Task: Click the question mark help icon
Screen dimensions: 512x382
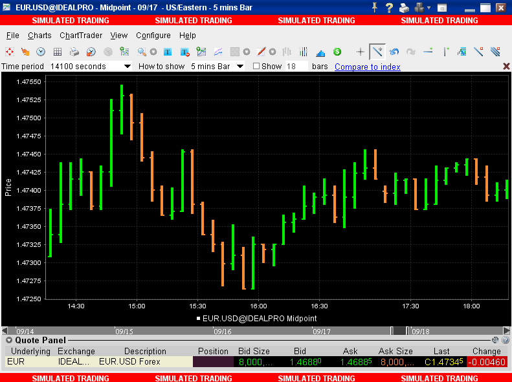Action: (388, 7)
